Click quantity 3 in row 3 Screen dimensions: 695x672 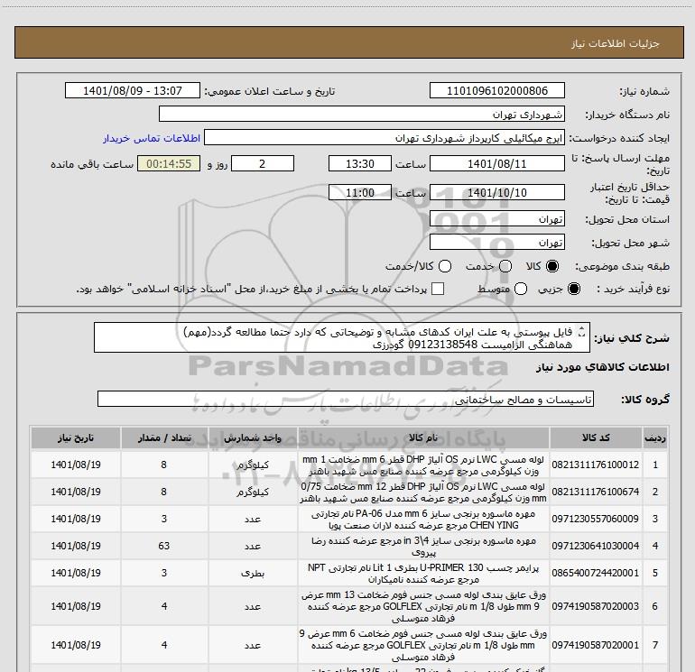164,519
